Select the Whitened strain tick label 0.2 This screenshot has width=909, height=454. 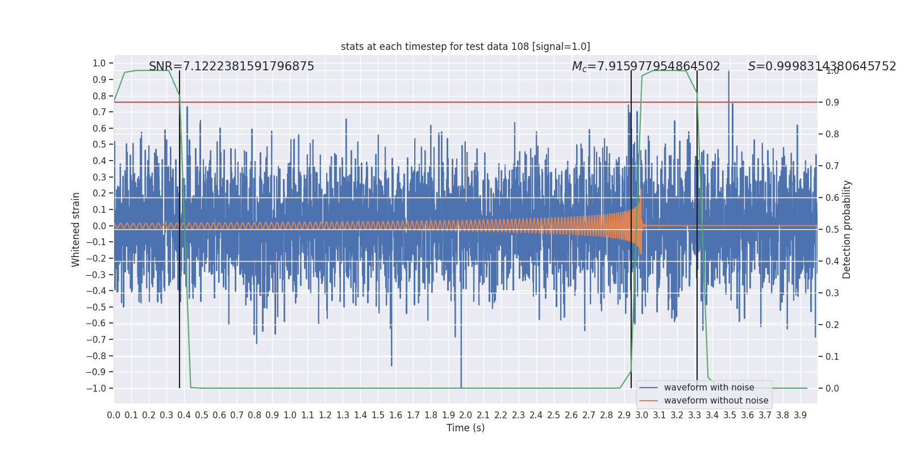click(x=99, y=194)
